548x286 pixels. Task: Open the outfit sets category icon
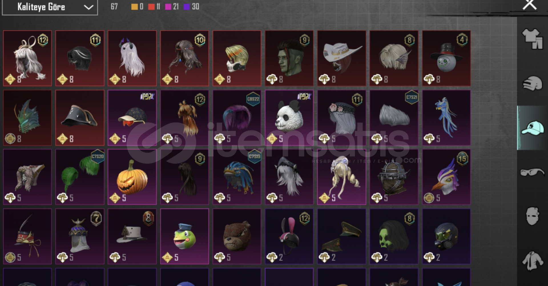pos(532,39)
